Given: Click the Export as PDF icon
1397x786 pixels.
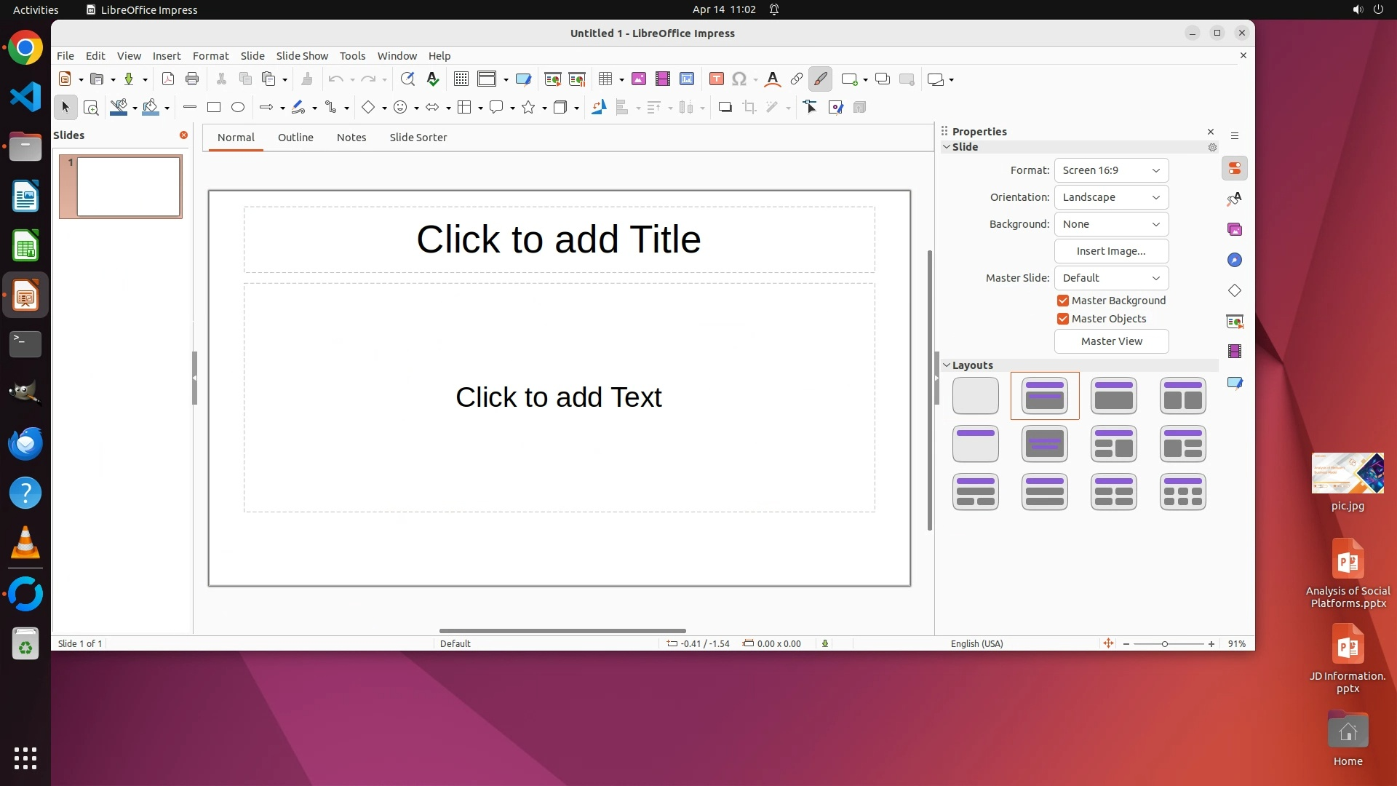Looking at the screenshot, I should click(x=168, y=79).
